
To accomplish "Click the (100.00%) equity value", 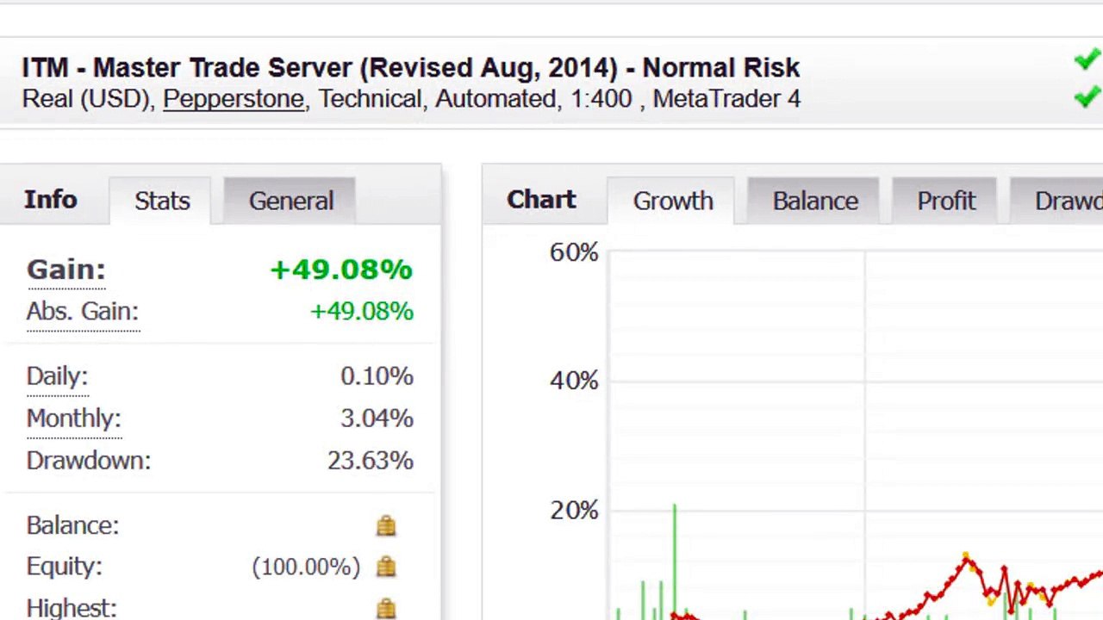I will tap(306, 567).
